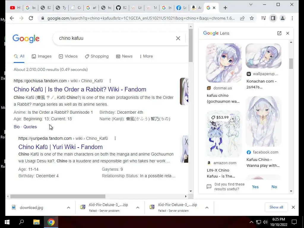304x228 pixels.
Task: Switch to the YouTube tab
Action: (x=15, y=8)
